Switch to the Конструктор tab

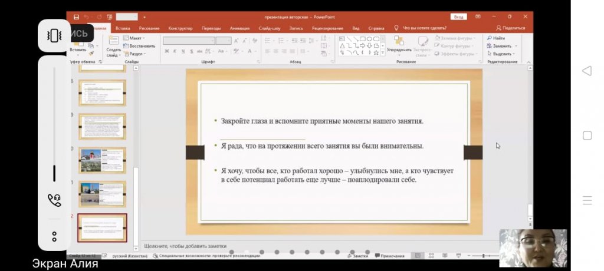tap(180, 28)
